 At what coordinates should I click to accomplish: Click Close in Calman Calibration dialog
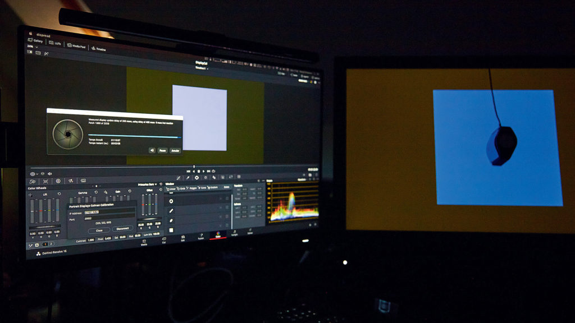point(99,230)
